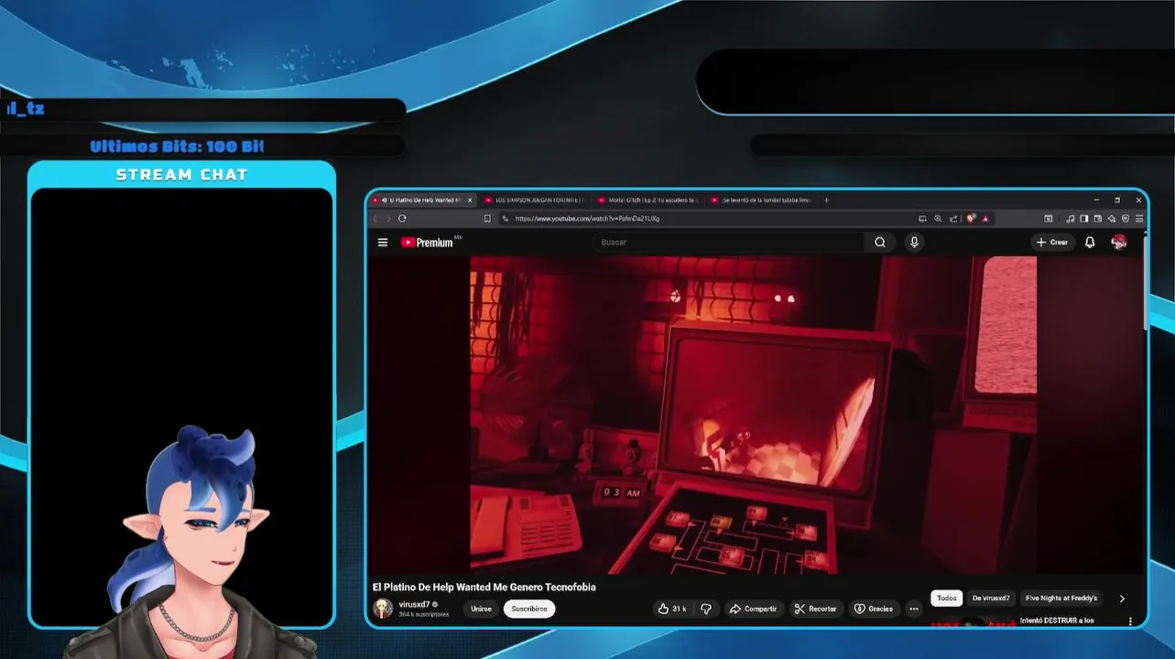Select Five Nights at Freddy's chip
Image resolution: width=1175 pixels, height=659 pixels.
[1061, 599]
